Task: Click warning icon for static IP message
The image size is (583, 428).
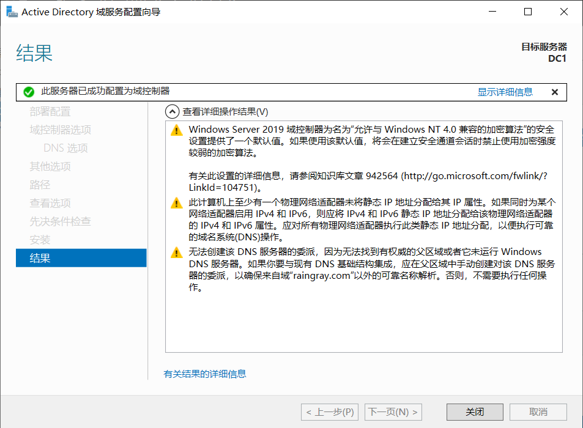Action: pyautogui.click(x=177, y=203)
